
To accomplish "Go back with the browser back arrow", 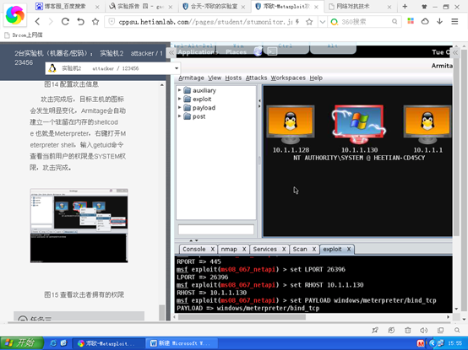I will [37, 21].
